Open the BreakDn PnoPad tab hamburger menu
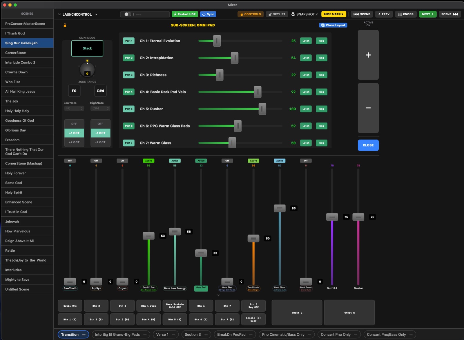The image size is (464, 340). (x=251, y=334)
